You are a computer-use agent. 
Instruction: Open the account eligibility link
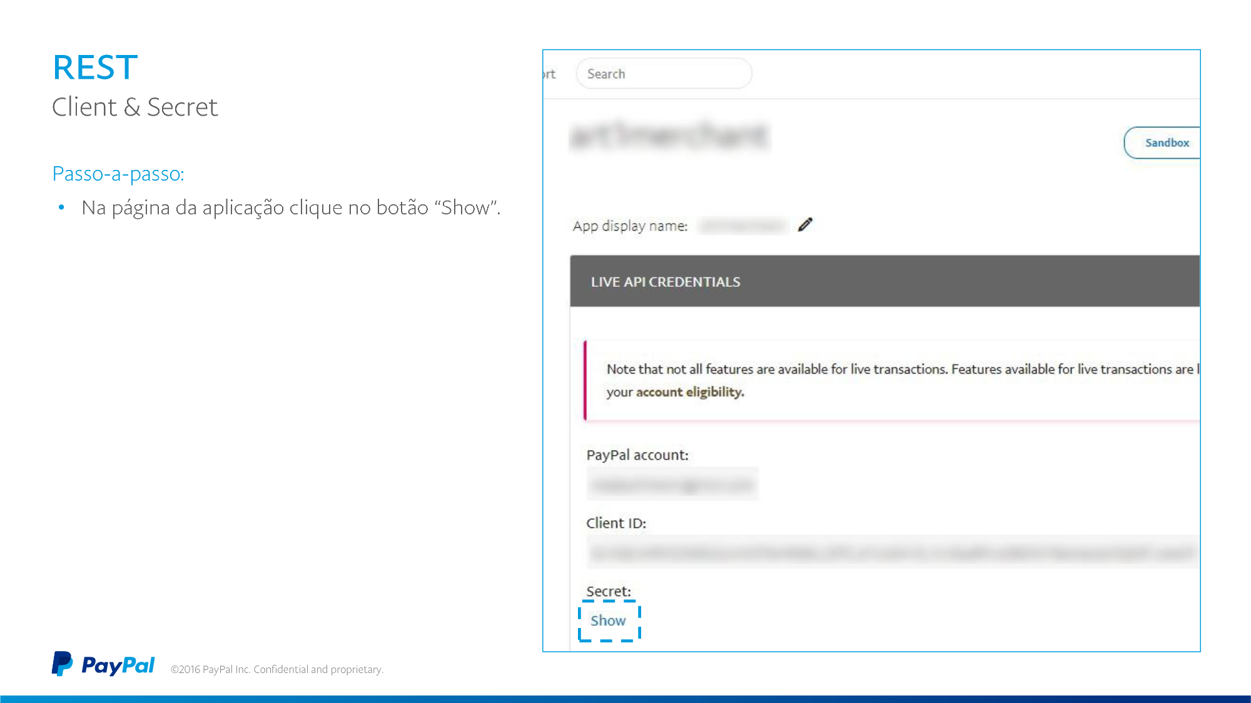(689, 392)
